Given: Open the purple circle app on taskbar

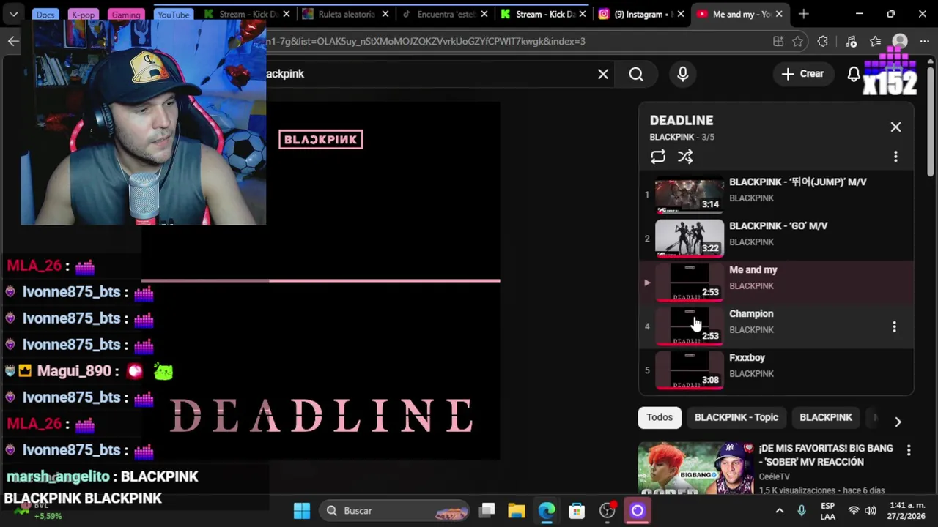Looking at the screenshot, I should tap(637, 511).
